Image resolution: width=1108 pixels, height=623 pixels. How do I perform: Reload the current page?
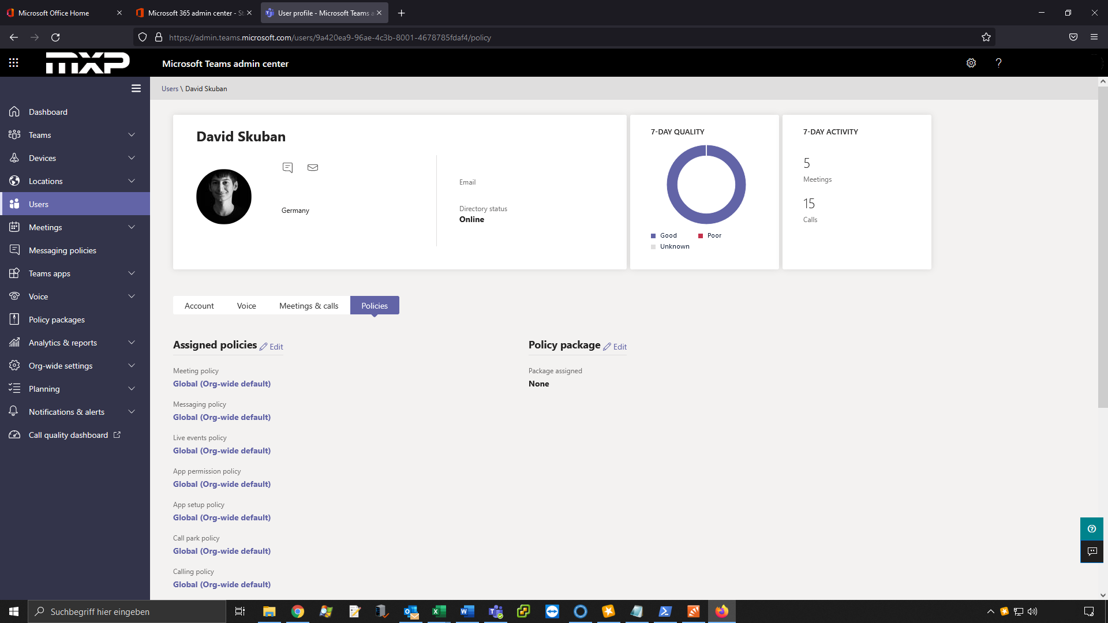click(x=55, y=37)
